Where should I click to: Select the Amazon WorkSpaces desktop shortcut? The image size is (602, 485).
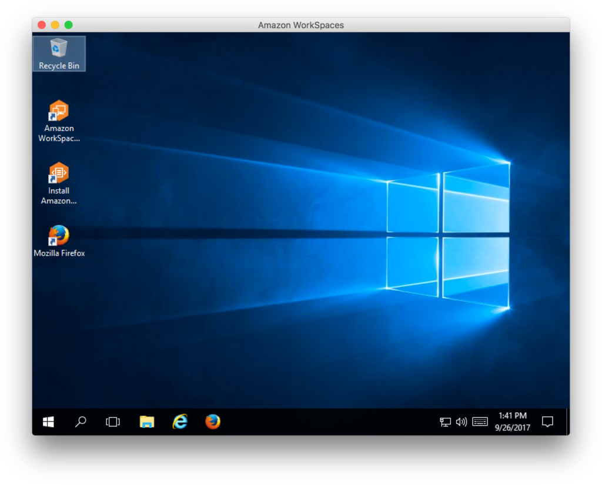pos(59,121)
